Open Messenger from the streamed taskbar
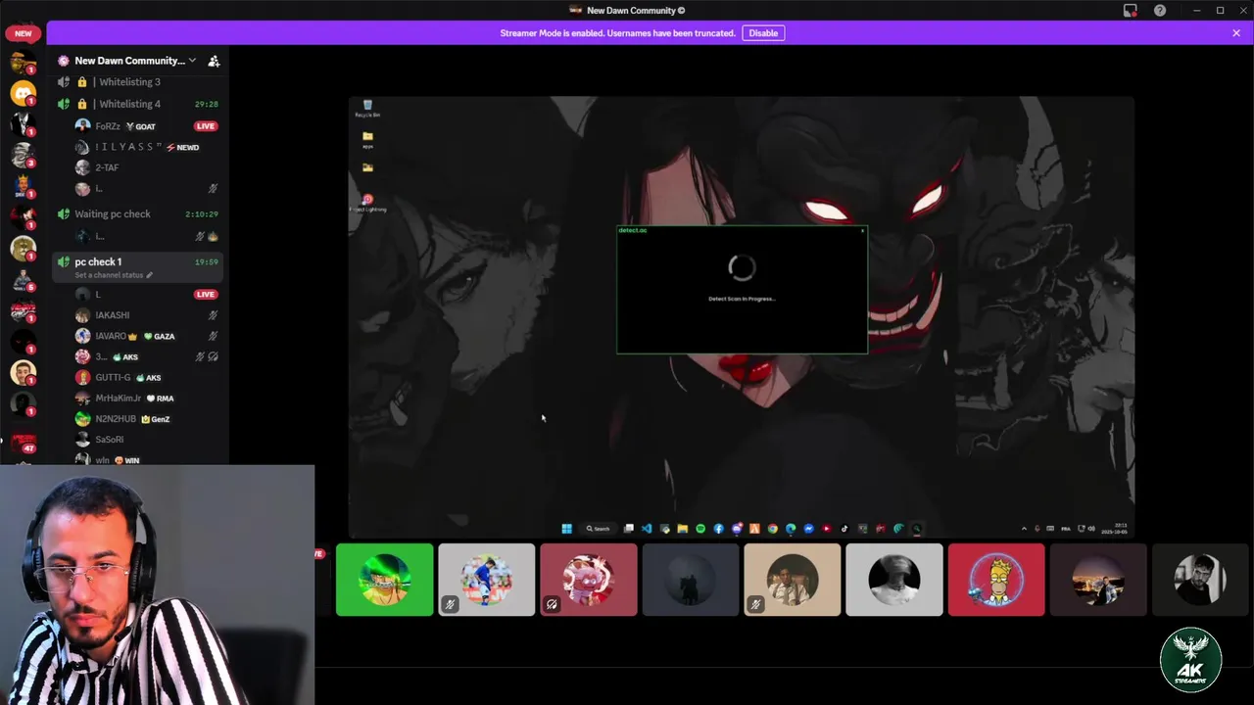1254x705 pixels. [x=809, y=529]
